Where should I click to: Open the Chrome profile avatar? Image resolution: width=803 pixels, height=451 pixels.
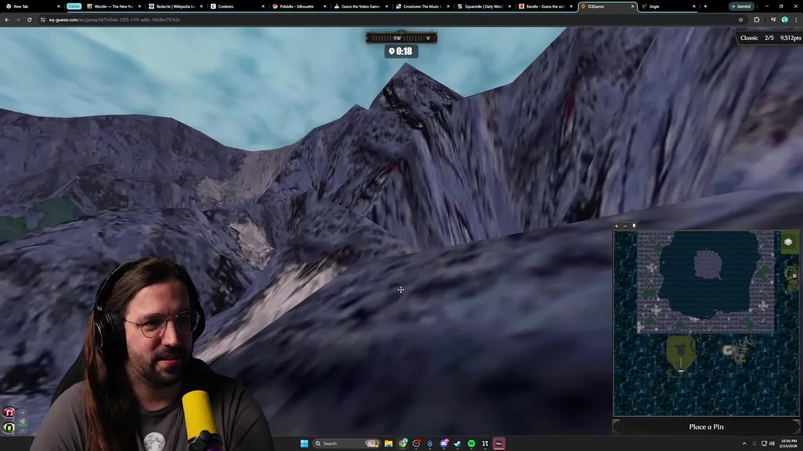(784, 19)
